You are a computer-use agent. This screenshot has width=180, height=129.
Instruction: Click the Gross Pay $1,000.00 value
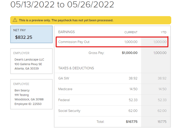130,53
